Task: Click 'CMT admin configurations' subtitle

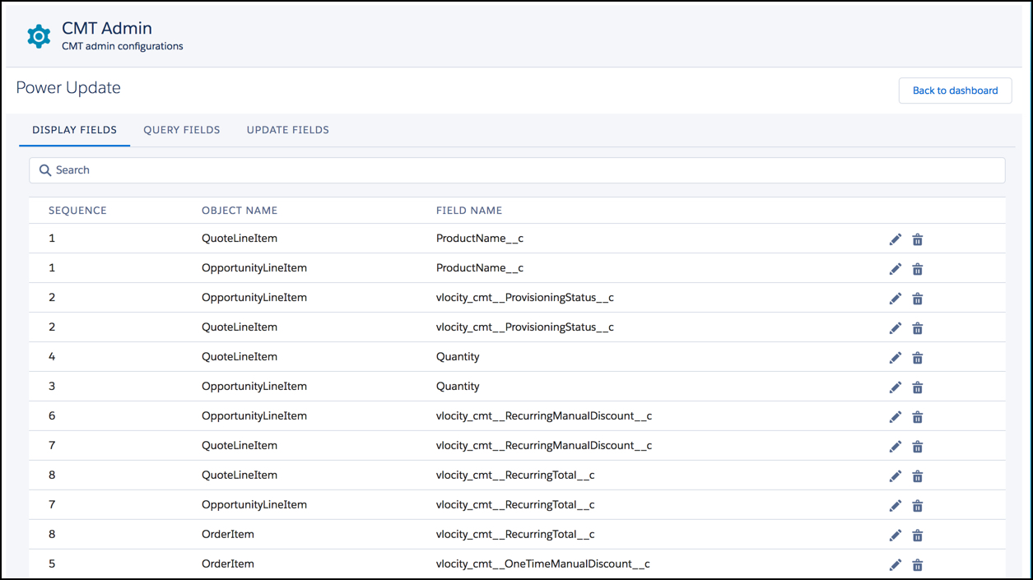Action: pyautogui.click(x=123, y=47)
